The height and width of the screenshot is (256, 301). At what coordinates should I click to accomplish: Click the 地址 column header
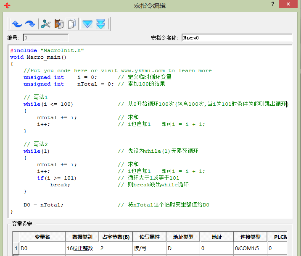click(x=217, y=237)
